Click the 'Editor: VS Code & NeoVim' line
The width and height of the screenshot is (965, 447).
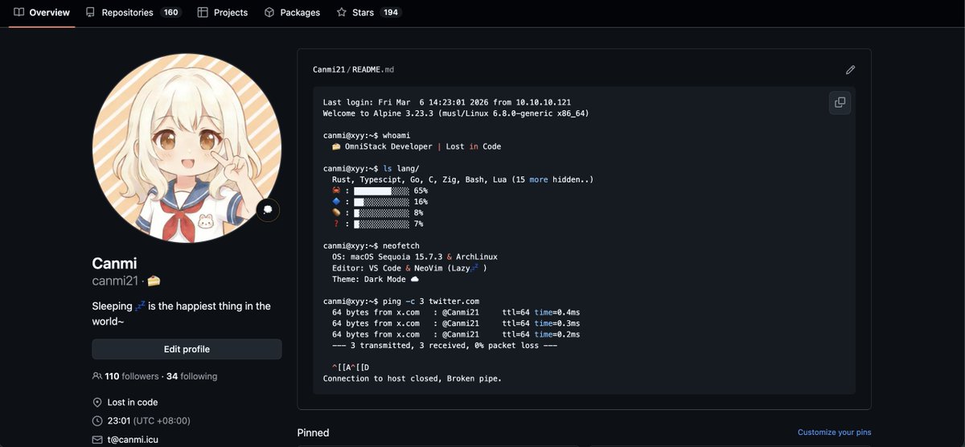pos(409,268)
